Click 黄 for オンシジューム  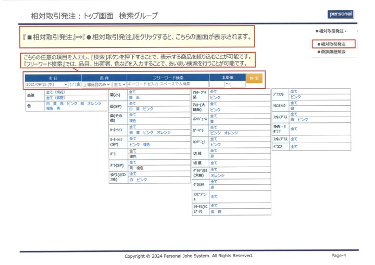[212, 122]
